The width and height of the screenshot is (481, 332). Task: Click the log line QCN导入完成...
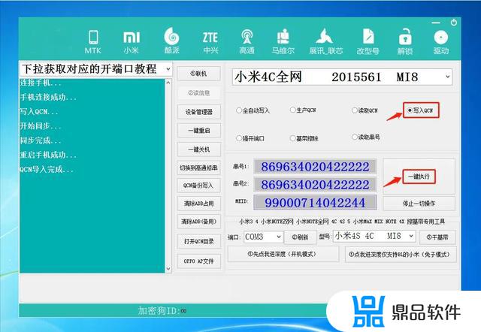(47, 169)
